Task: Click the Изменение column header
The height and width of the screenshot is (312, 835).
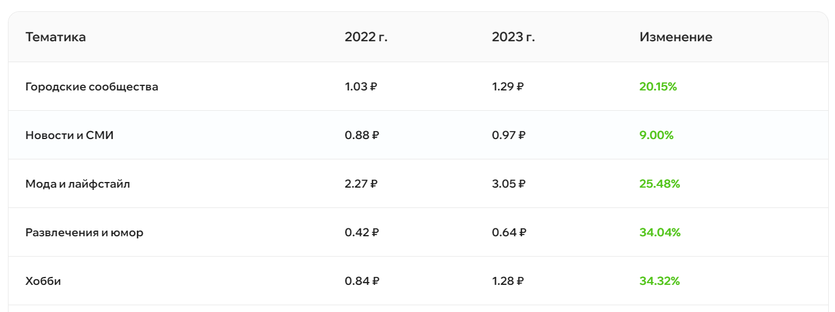Action: click(x=675, y=37)
